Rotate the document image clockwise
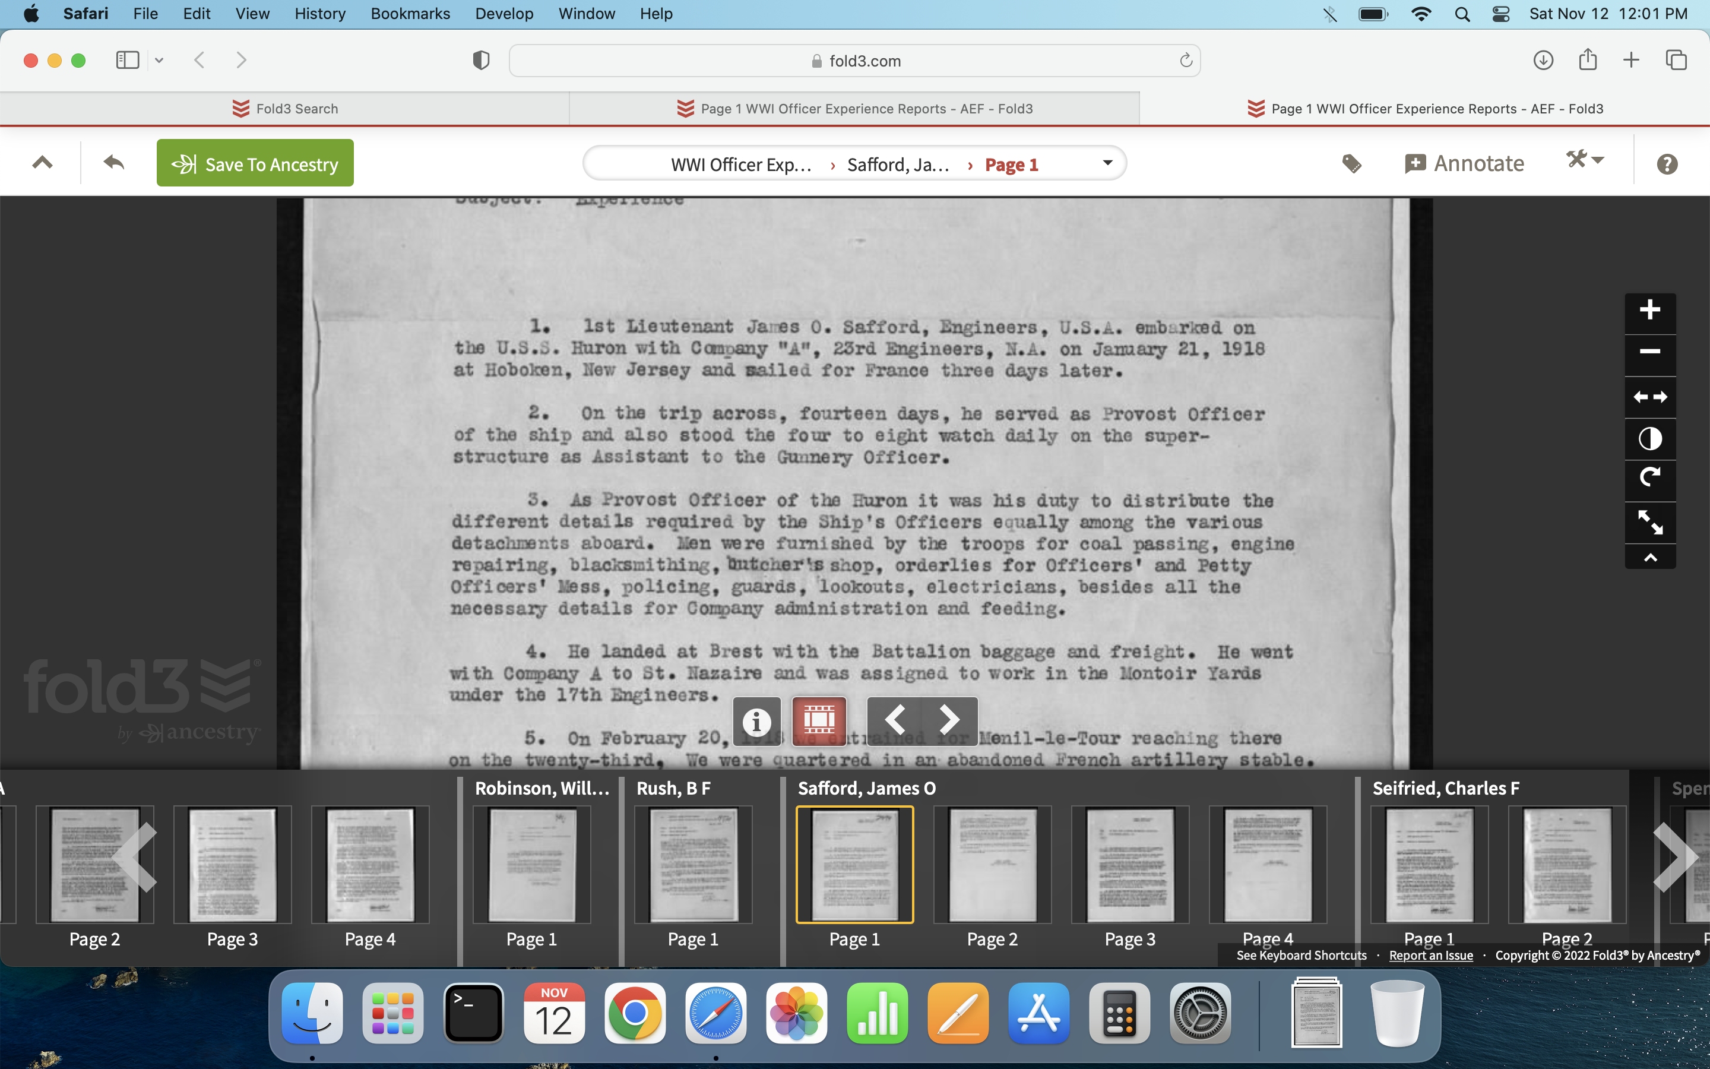This screenshot has width=1710, height=1069. point(1649,479)
